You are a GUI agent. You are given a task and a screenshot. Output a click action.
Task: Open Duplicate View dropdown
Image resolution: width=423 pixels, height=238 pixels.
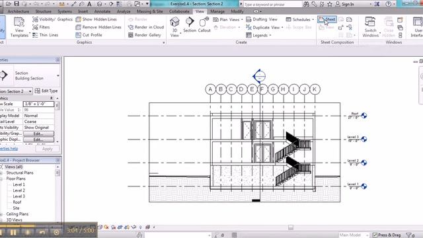pos(264,28)
